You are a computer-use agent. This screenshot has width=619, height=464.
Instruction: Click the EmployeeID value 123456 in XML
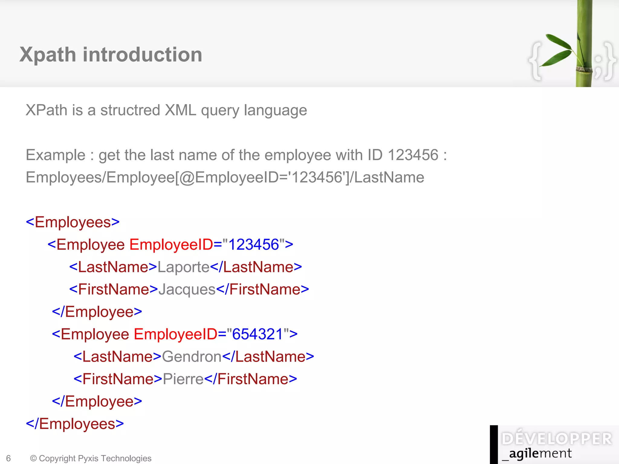pos(253,244)
